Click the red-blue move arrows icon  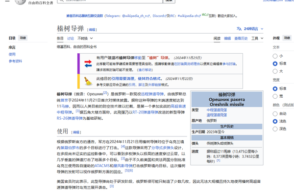(88, 64)
